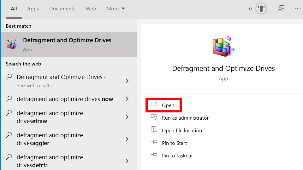This screenshot has width=303, height=170.
Task: Select the Web search tab
Action: (x=91, y=9)
